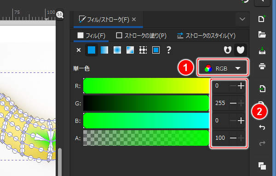Select linear gradient fill
Screen dimensions: 276x176
104,50
